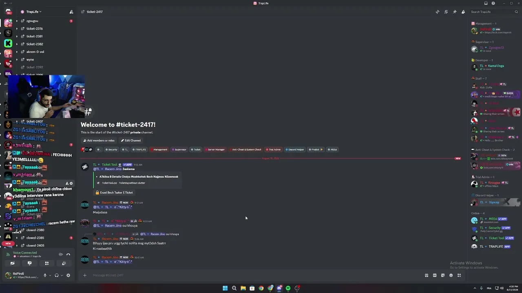The image size is (522, 293).
Task: Expand threads of ticket-2381 channel
Action: 17,36
